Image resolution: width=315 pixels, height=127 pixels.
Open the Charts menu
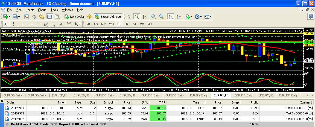(42, 10)
